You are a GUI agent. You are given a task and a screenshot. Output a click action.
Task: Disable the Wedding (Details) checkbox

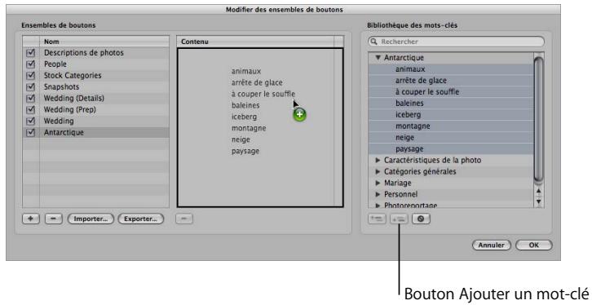pos(31,98)
